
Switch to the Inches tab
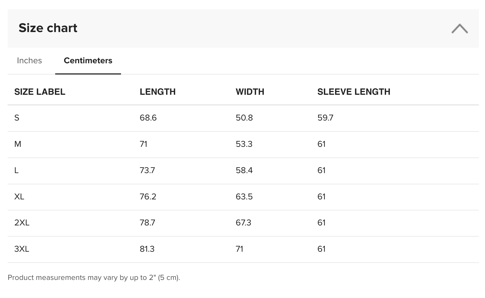pos(29,61)
